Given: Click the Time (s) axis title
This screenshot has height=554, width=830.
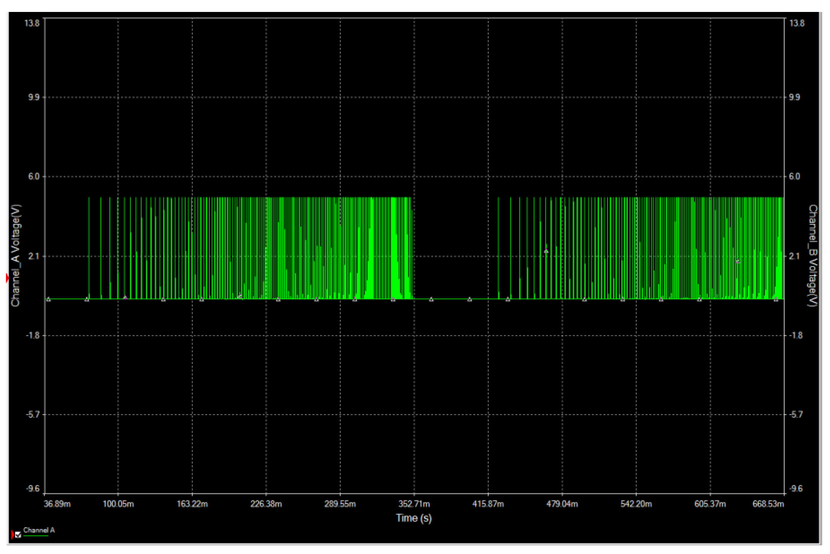Looking at the screenshot, I should point(414,518).
